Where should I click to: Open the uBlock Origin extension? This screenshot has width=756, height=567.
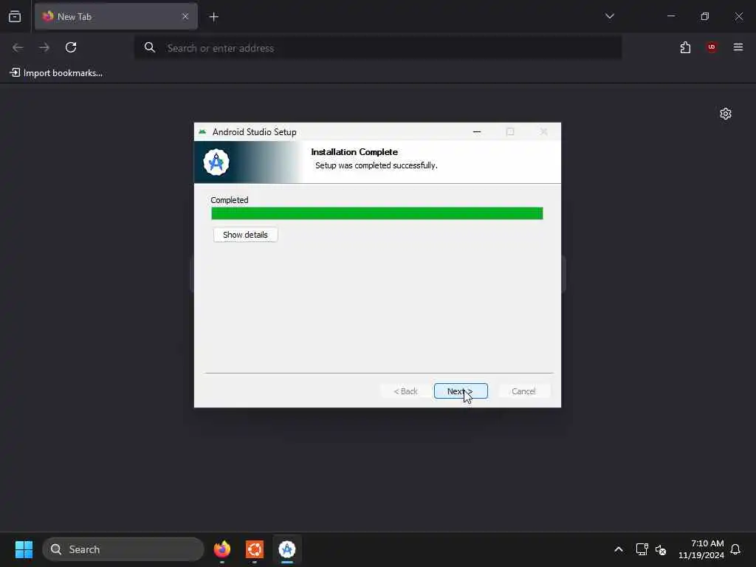[712, 47]
